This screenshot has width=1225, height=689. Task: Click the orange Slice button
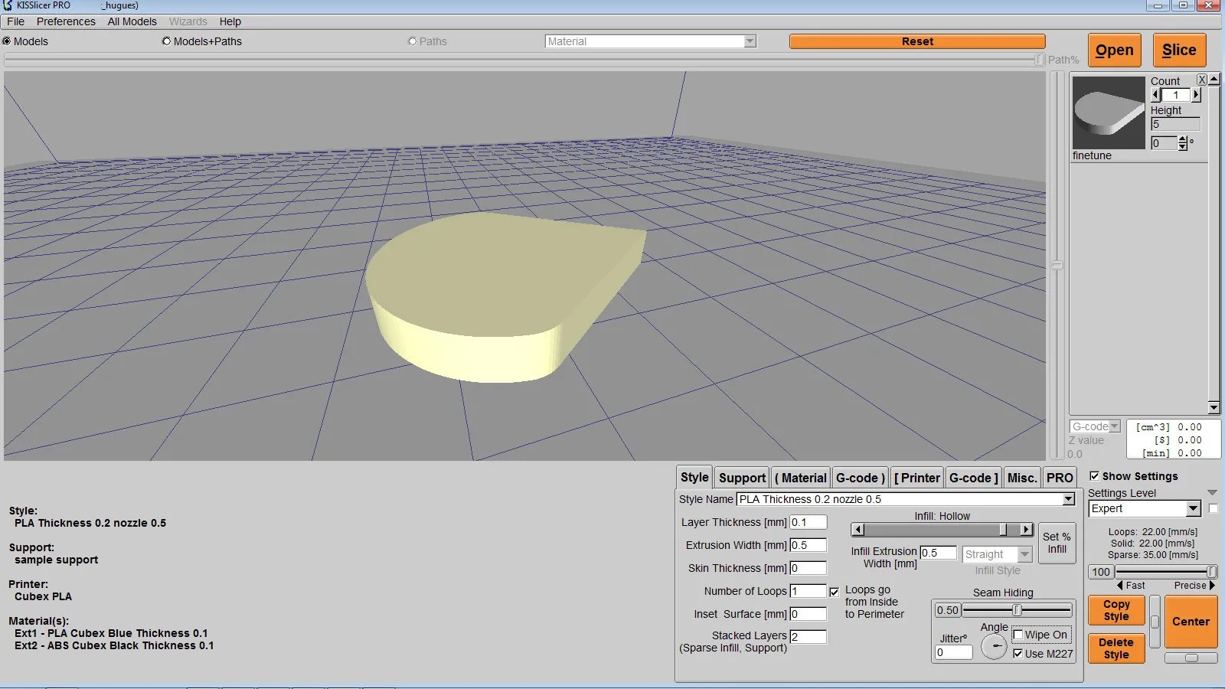point(1179,51)
